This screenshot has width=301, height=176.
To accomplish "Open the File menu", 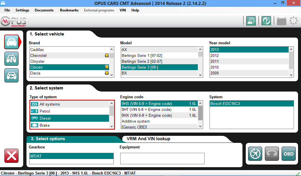I will [7, 10].
